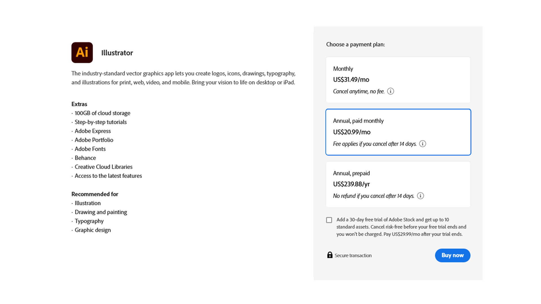Open info icon beside Cancel anytime, no fee
541x304 pixels.
[x=391, y=91]
